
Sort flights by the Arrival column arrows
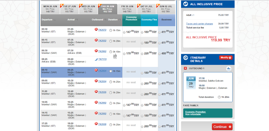coord(76,20)
